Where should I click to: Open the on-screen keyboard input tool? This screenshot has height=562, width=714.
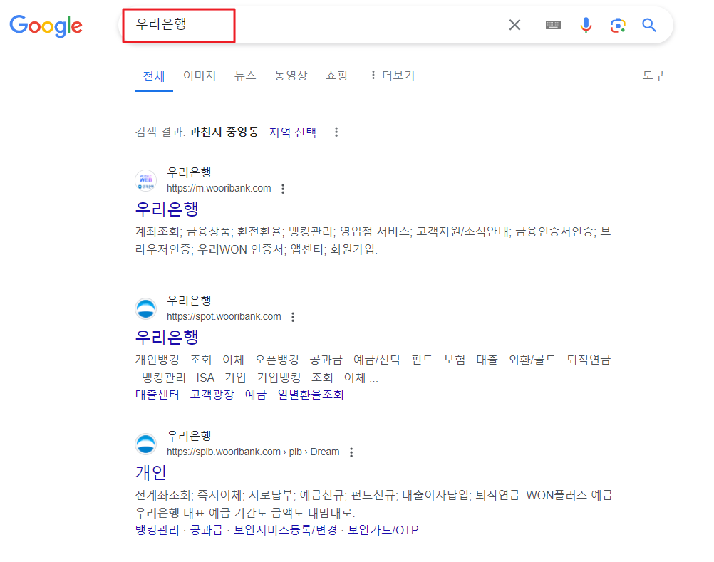[553, 25]
